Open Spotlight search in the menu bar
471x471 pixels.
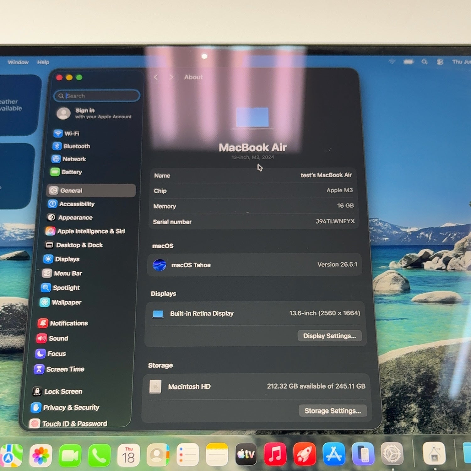tap(425, 62)
